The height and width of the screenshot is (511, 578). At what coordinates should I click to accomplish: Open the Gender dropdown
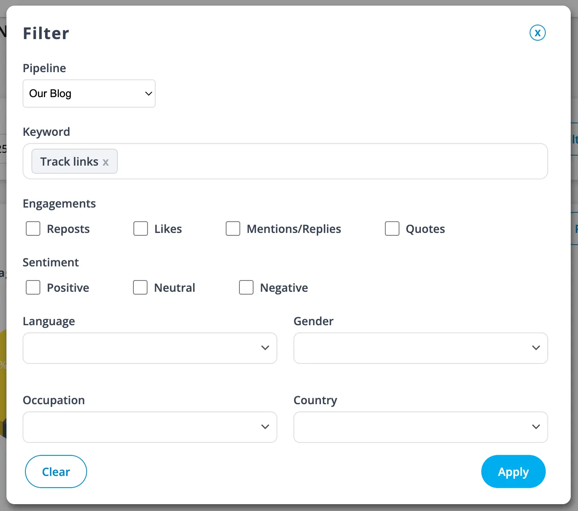pos(420,348)
